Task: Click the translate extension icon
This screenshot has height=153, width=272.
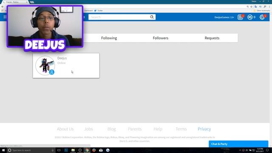Action: point(256,7)
